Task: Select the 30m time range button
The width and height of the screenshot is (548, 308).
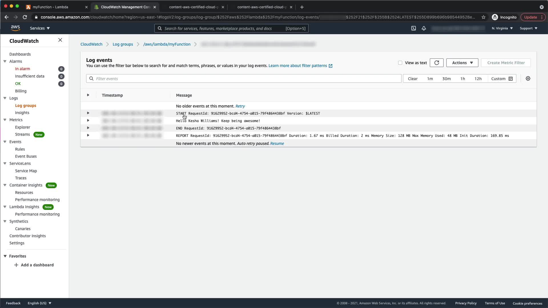Action: 446,79
